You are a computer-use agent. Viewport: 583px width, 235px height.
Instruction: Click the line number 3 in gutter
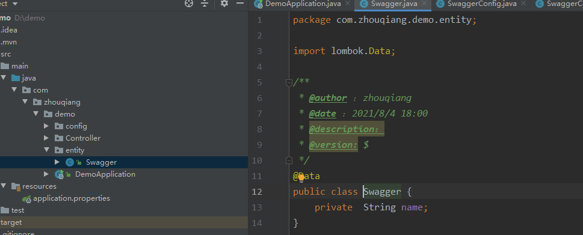(x=259, y=51)
